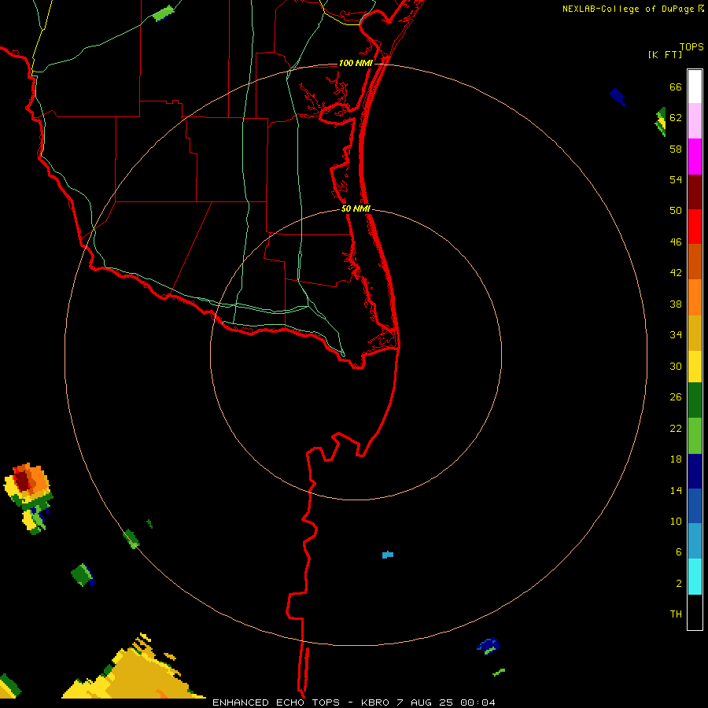
Task: Click the 00:04 timestamp in footer
Action: click(x=478, y=702)
